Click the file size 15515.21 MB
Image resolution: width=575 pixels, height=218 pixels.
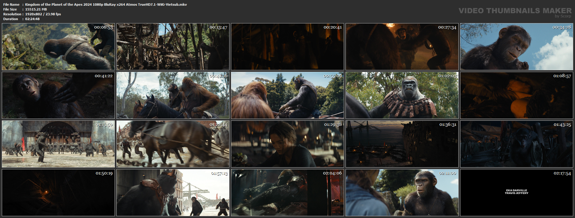click(x=36, y=9)
